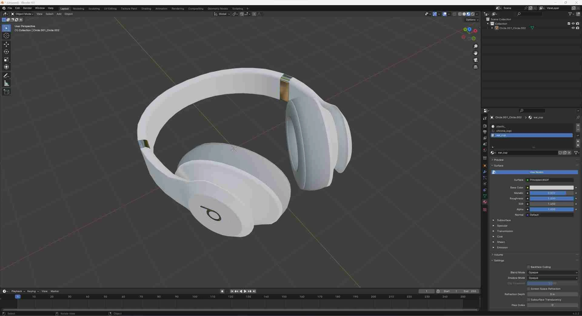The height and width of the screenshot is (316, 582).
Task: Open the View Layer properties tab
Action: (x=485, y=138)
